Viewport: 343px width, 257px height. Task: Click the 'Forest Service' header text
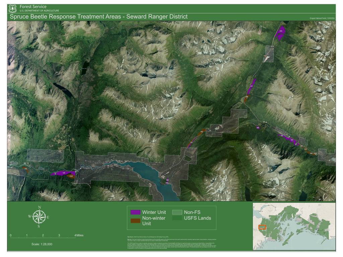[33, 7]
